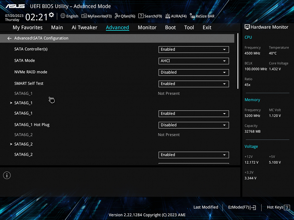Click the ASUS logo
The image size is (294, 220).
pyautogui.click(x=15, y=6)
